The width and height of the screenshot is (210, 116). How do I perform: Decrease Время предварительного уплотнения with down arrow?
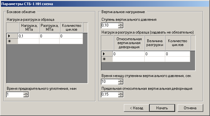[26, 96]
